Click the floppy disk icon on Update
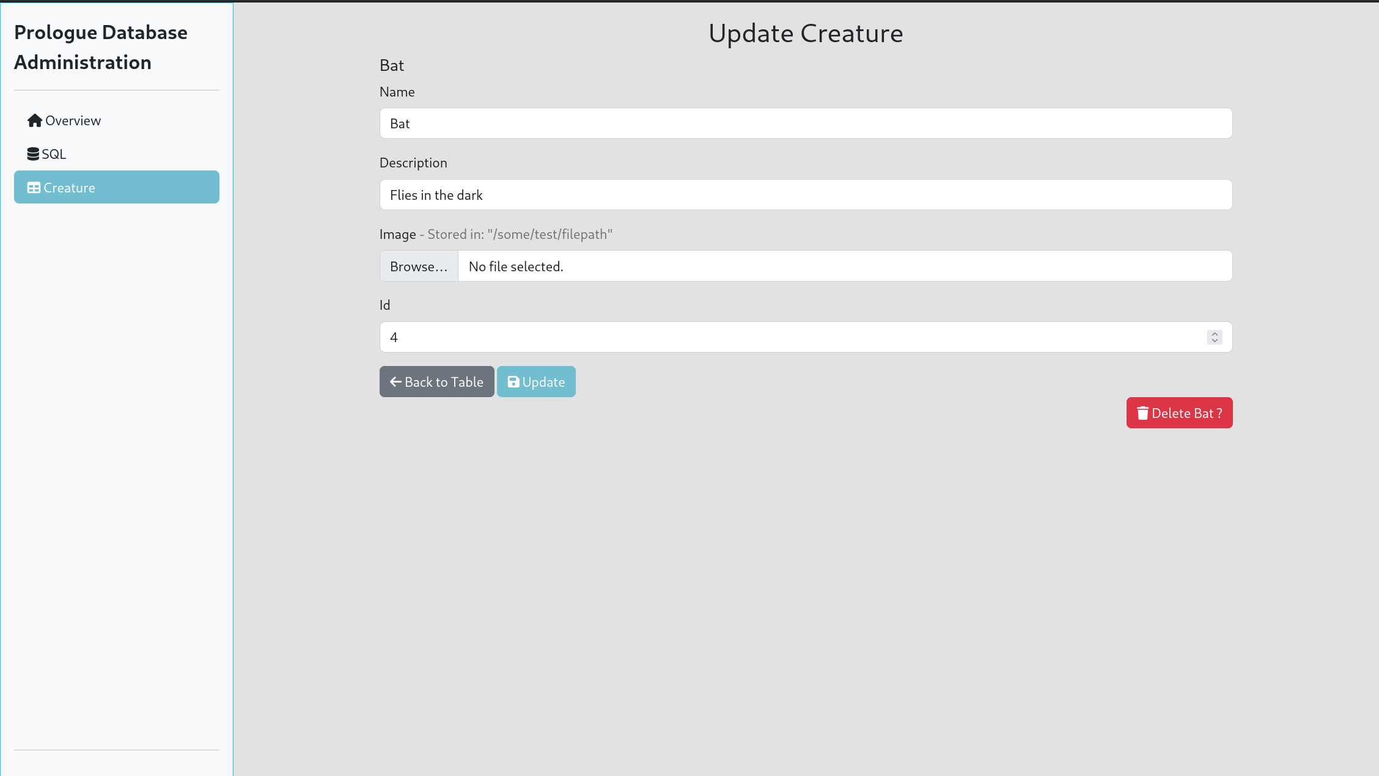Image resolution: width=1379 pixels, height=776 pixels. tap(513, 382)
